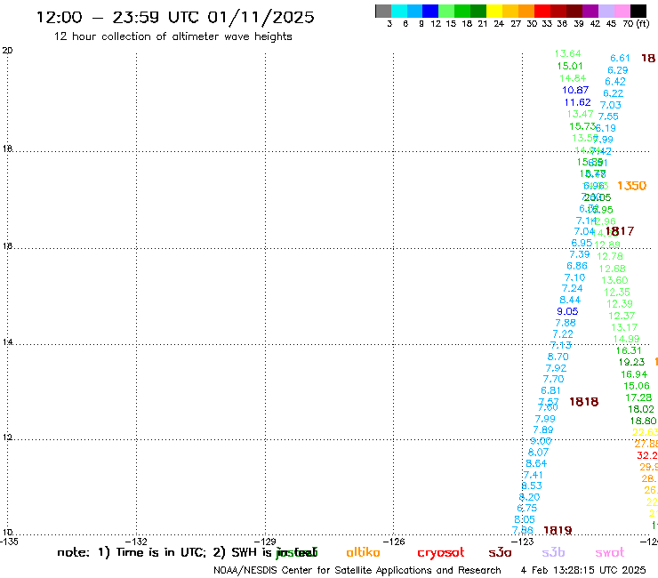Click the 'altika' satellite legend label

point(363,552)
